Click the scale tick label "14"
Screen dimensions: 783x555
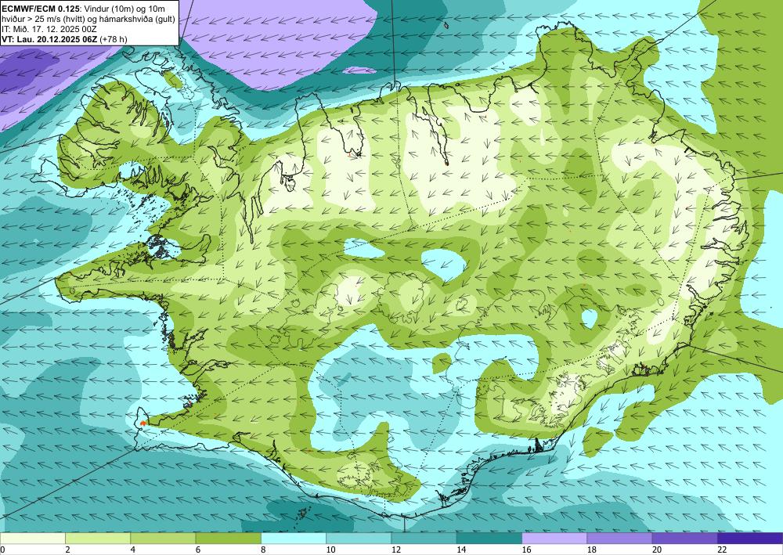pos(461,550)
